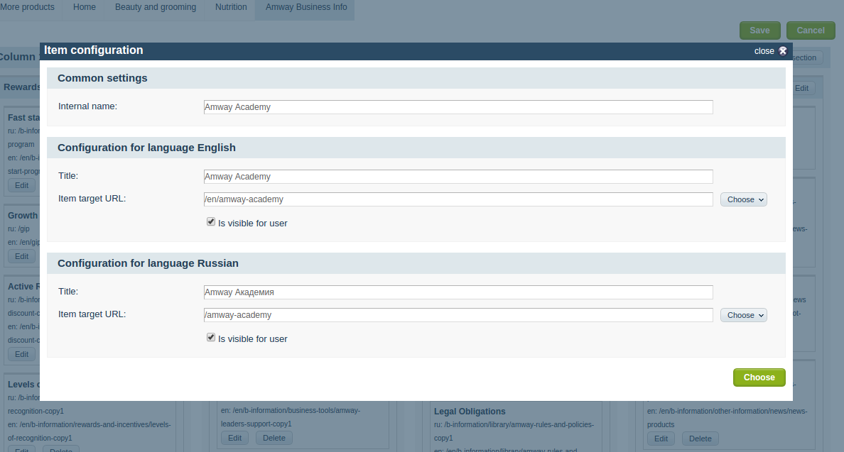Close the Item configuration dialog
844x452 pixels.
[770, 51]
